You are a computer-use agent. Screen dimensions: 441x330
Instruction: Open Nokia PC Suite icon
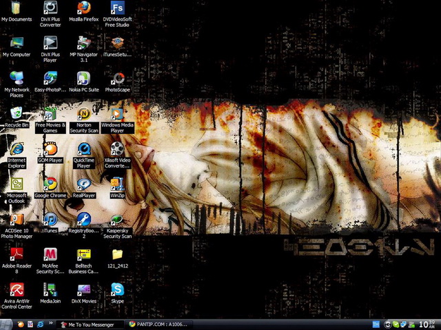(84, 78)
